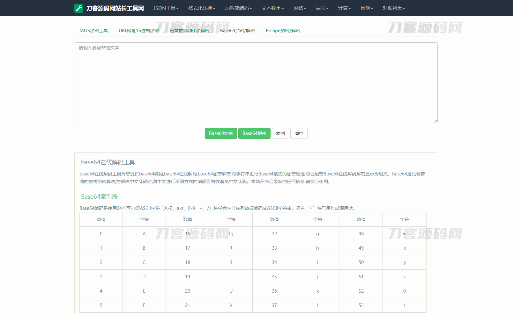The height and width of the screenshot is (313, 513).
Task: Switch to the URL网址16进制加密 tab
Action: 138,31
